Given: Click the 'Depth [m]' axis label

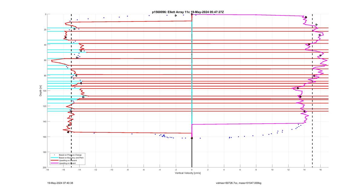Looking at the screenshot, I should click(41, 91).
